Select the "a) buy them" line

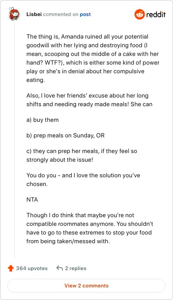pos(42,120)
